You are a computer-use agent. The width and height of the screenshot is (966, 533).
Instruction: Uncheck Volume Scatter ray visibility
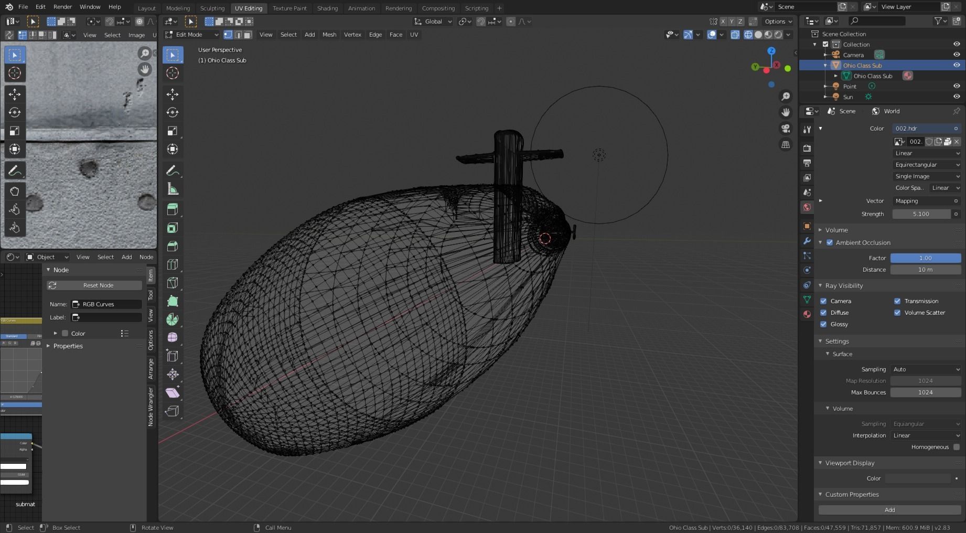897,313
